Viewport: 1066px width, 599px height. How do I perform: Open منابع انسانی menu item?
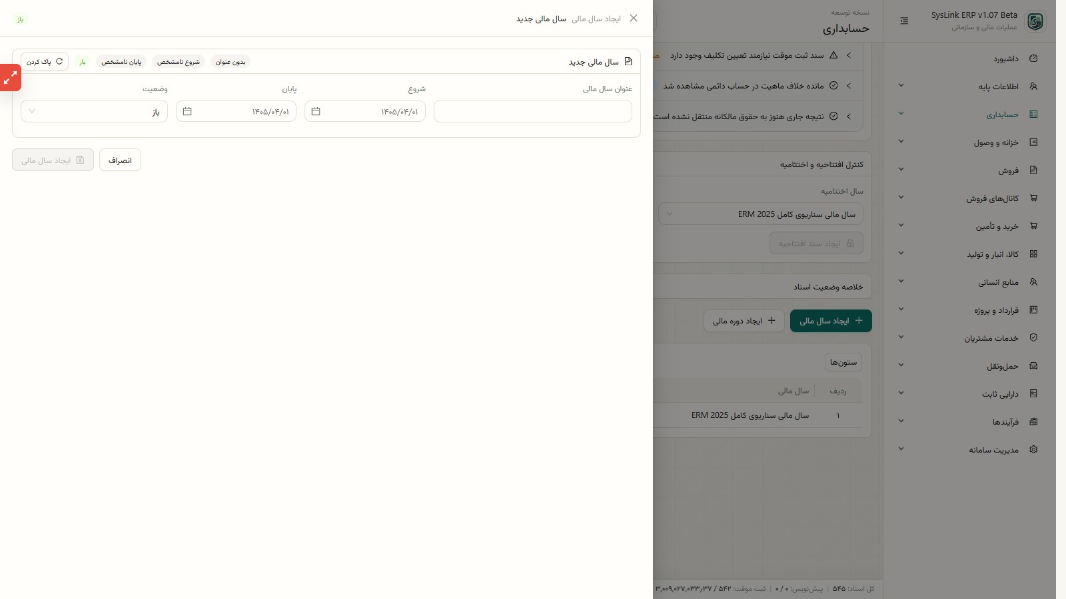pyautogui.click(x=970, y=282)
